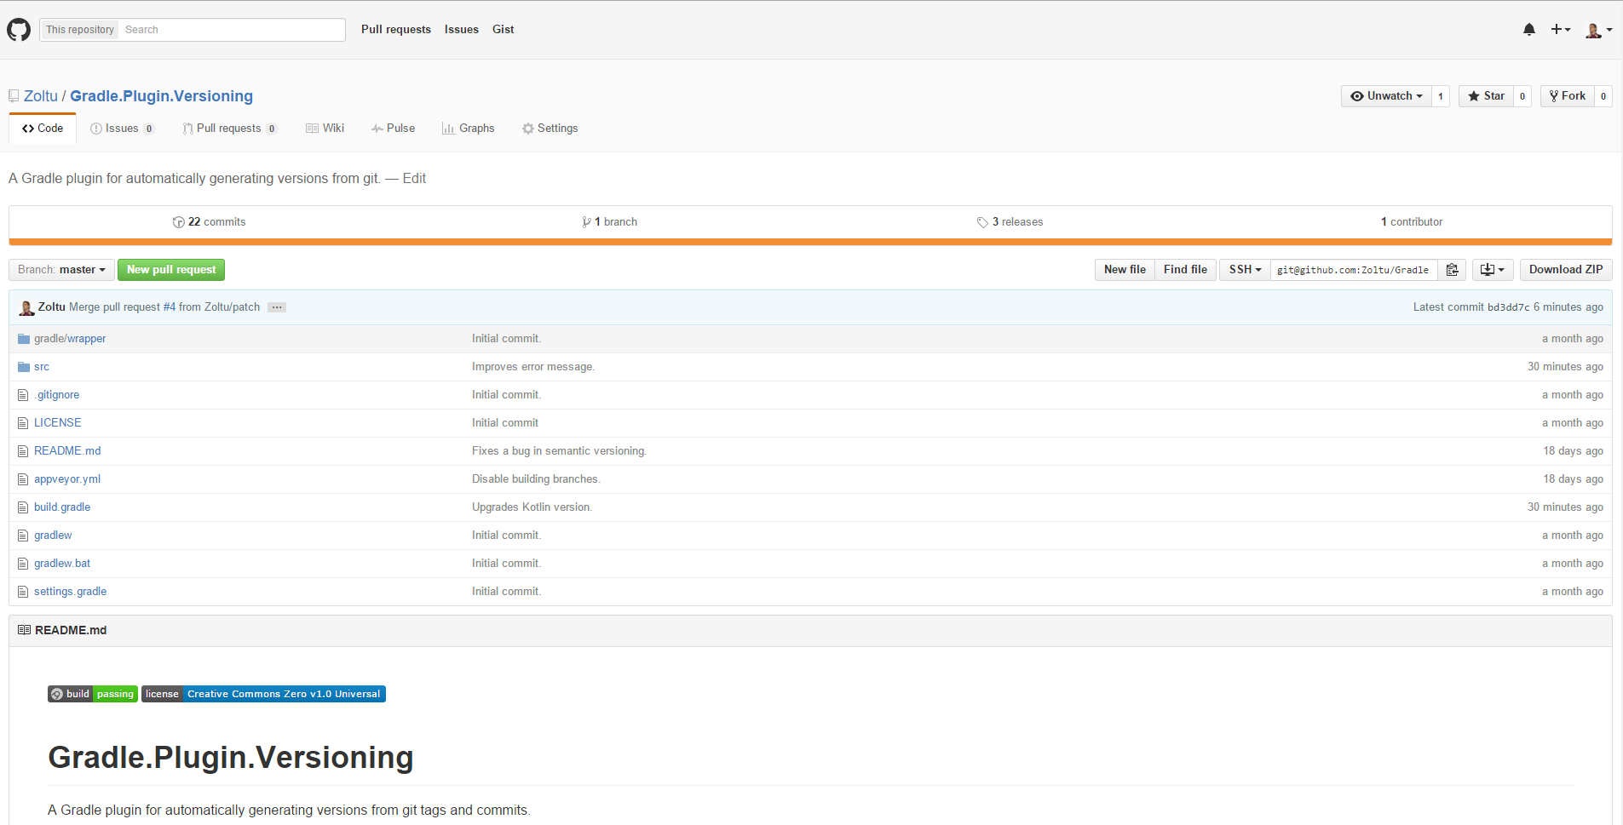This screenshot has height=825, width=1623.
Task: Open the 'Improves error message.' commit
Action: (x=533, y=367)
